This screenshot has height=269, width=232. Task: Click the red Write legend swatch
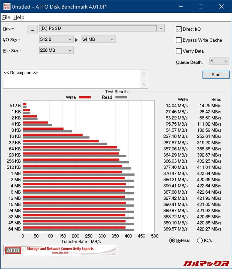pos(85,97)
